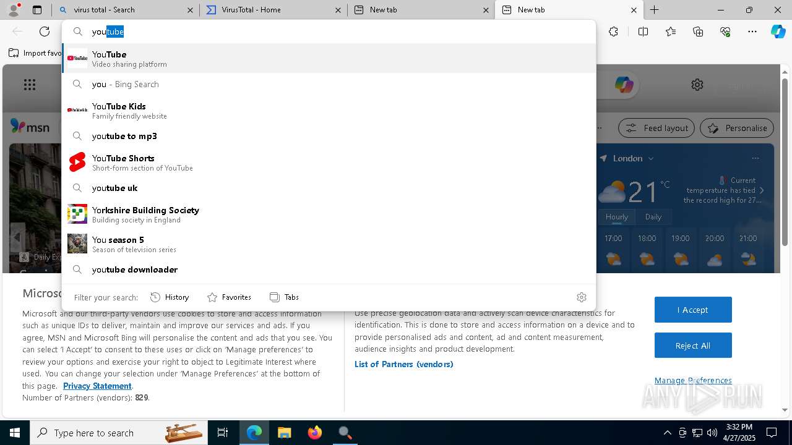Open the YouTube Shorts suggestion
The width and height of the screenshot is (792, 445).
coord(329,162)
